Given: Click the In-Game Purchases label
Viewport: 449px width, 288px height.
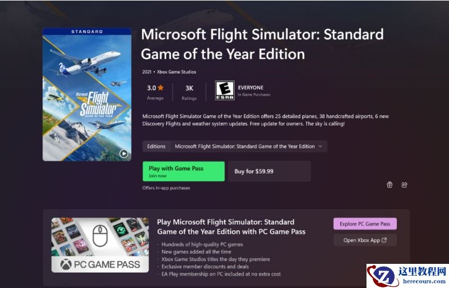Looking at the screenshot, I should click(x=254, y=95).
